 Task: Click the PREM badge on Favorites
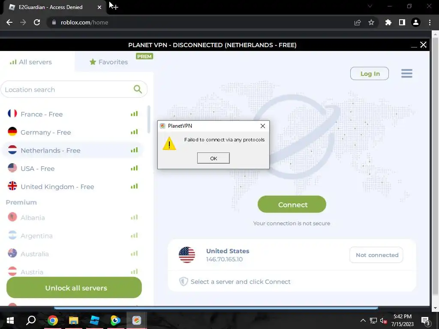click(x=144, y=56)
